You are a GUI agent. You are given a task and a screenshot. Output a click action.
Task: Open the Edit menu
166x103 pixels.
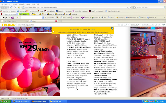coord(5,4)
